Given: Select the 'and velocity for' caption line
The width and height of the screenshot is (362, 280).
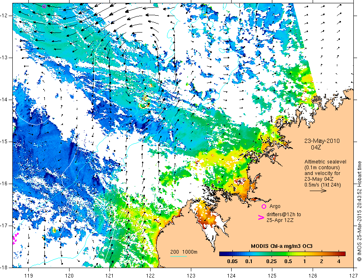Looking at the screenshot, I should coord(322,173).
